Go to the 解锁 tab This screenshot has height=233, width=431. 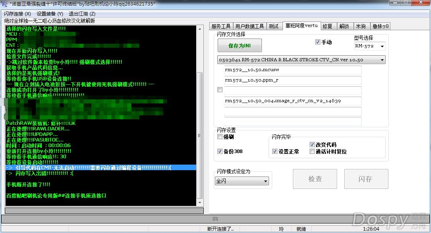[344, 26]
